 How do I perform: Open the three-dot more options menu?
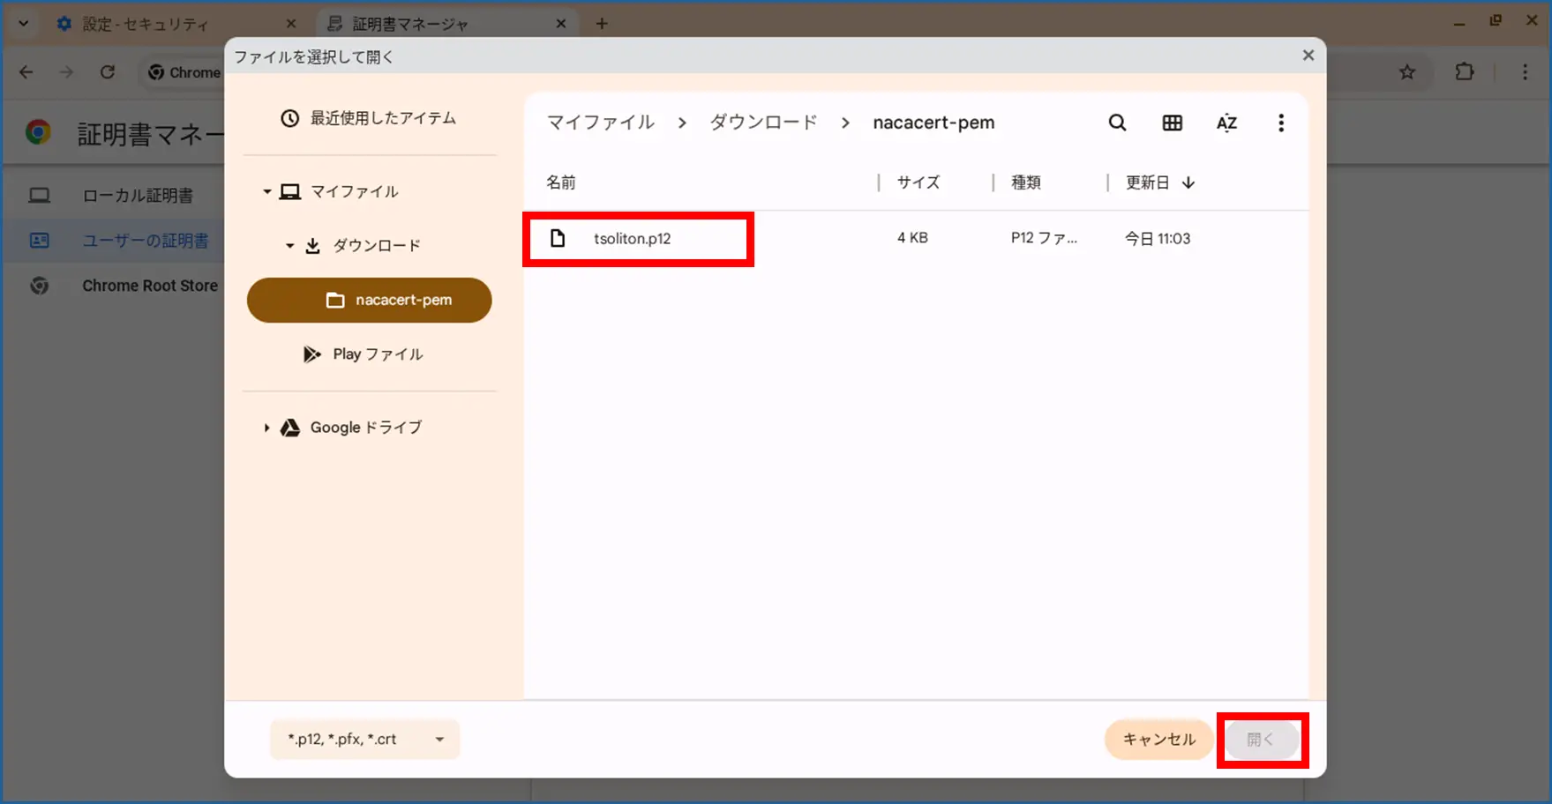[1281, 123]
